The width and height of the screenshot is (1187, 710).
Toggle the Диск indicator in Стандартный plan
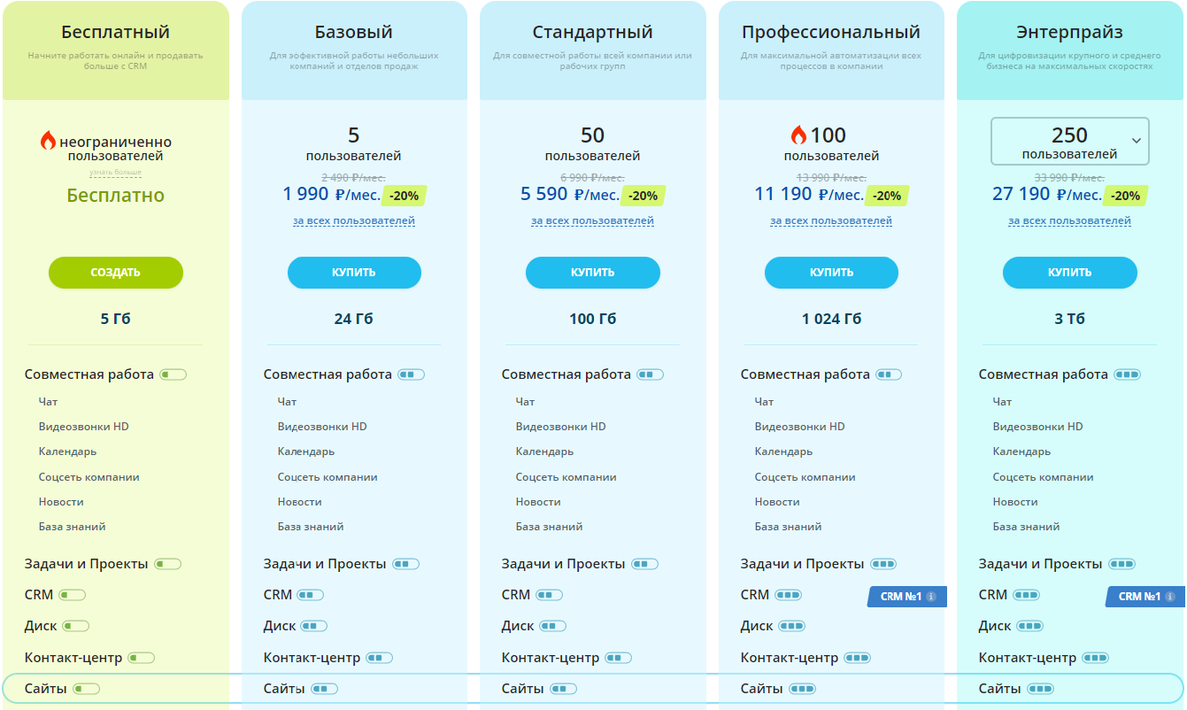tap(552, 626)
